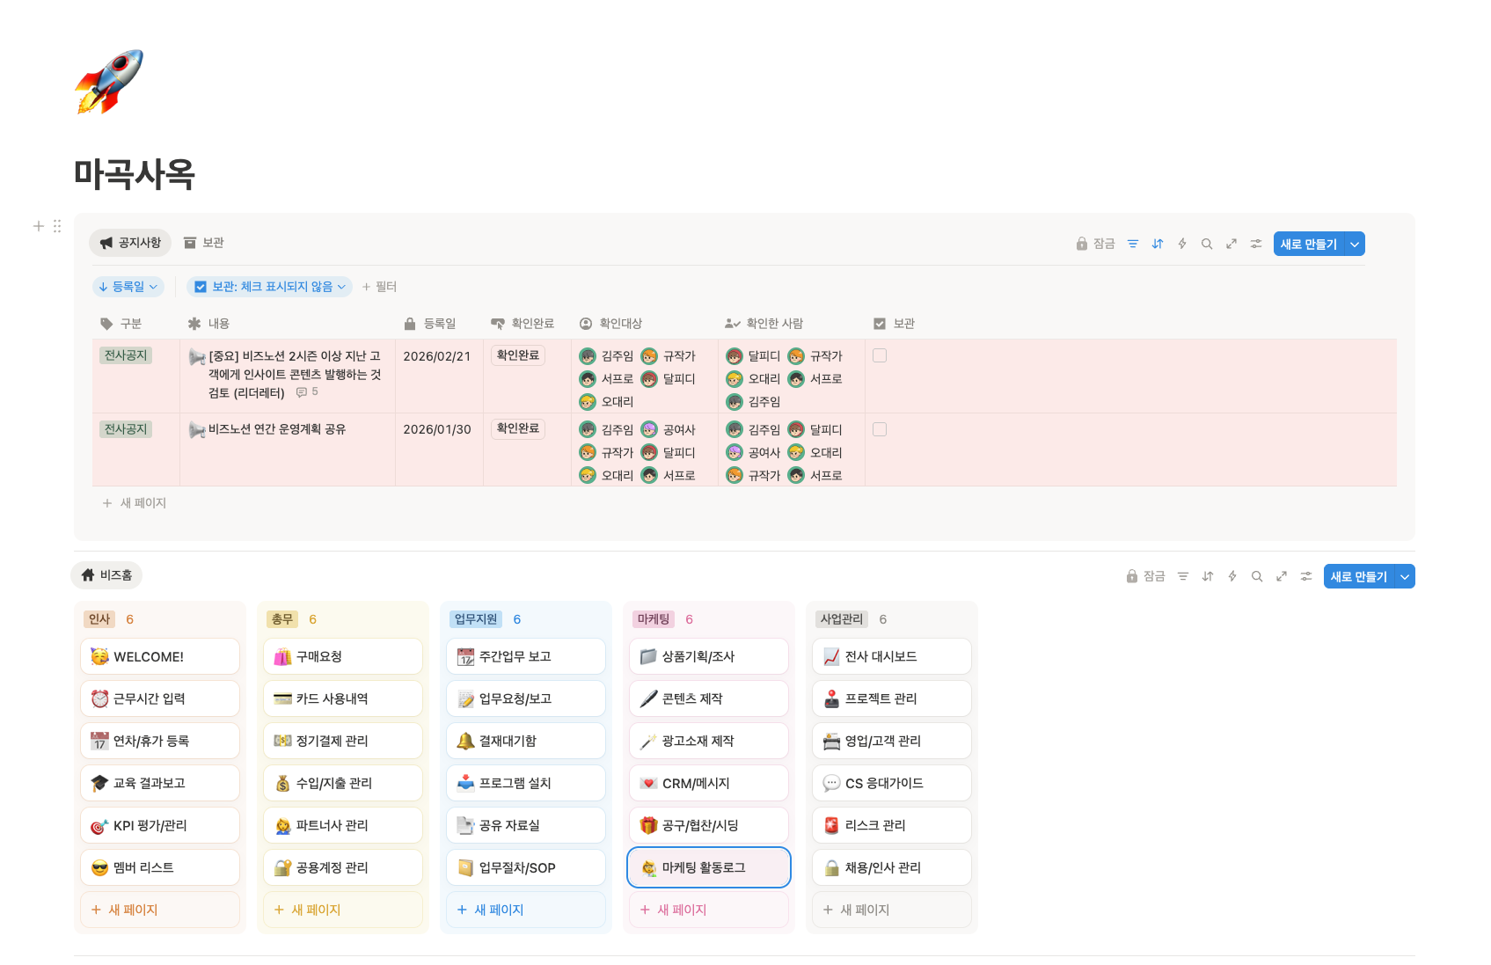Click the lightning icon in 비즈홈 toolbar

point(1232,576)
